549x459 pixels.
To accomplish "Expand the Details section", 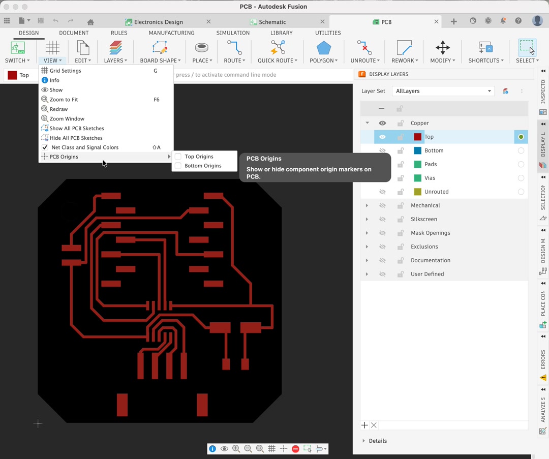I will coord(364,441).
